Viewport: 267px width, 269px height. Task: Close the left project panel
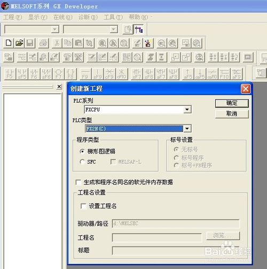pyautogui.click(x=59, y=87)
